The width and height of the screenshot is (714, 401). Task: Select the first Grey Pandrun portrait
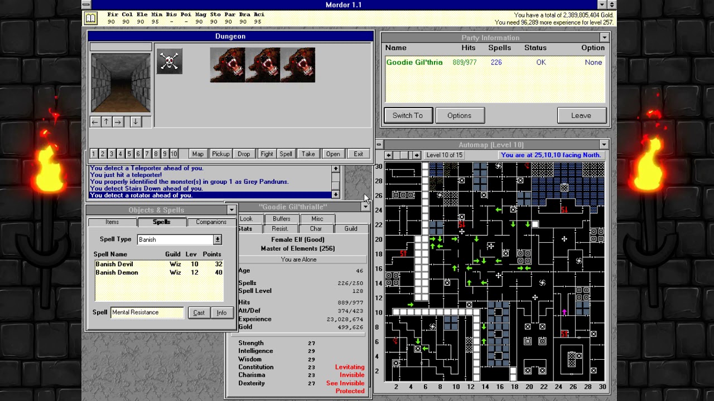click(x=228, y=65)
